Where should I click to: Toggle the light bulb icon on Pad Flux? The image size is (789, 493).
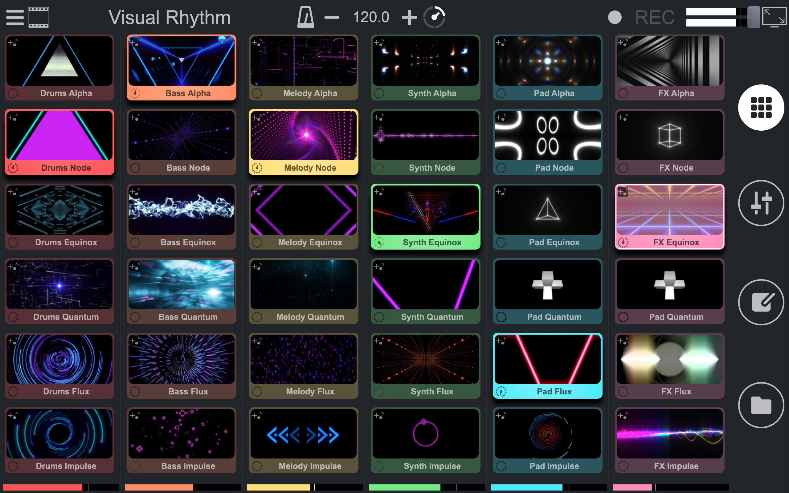coord(501,391)
